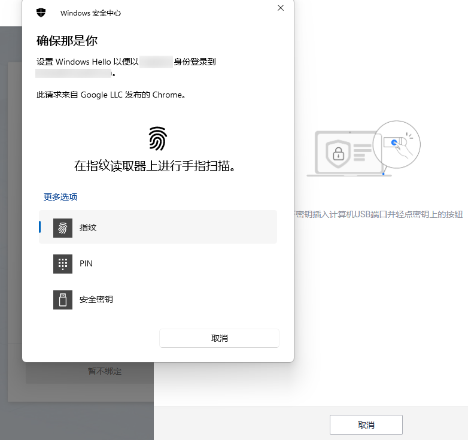Viewport: 468px width, 440px height.
Task: Click the USB security key icon
Action: click(x=63, y=300)
